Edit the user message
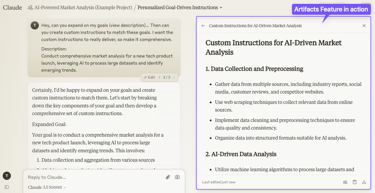Screen dimensions: 375x193 pos(149,77)
